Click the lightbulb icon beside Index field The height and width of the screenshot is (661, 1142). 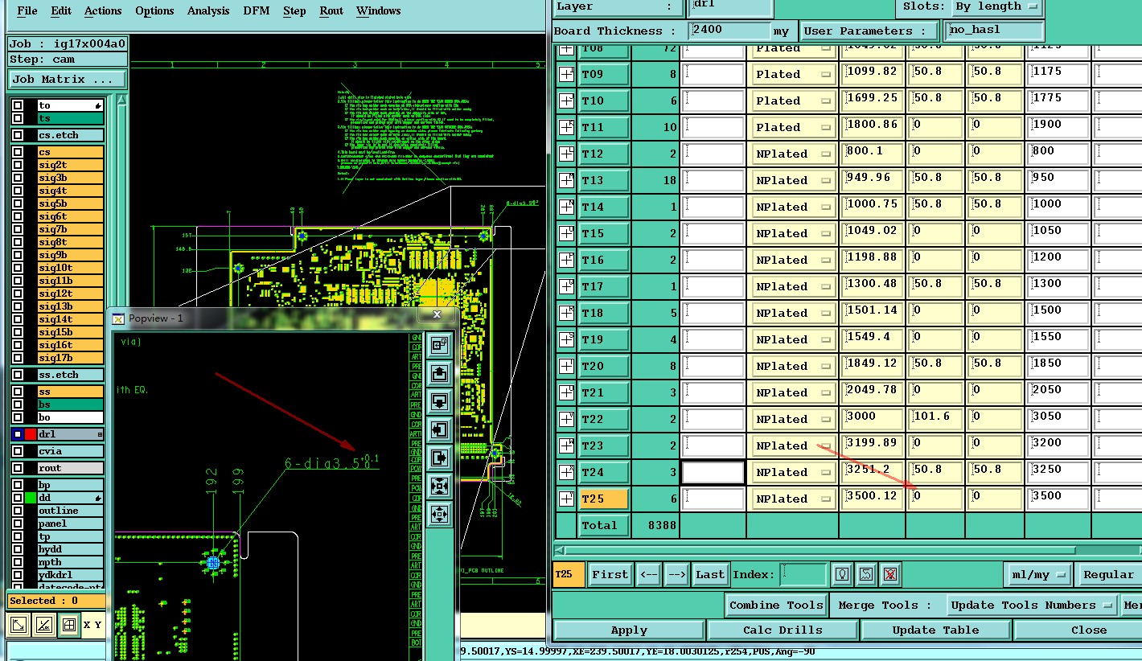point(842,574)
